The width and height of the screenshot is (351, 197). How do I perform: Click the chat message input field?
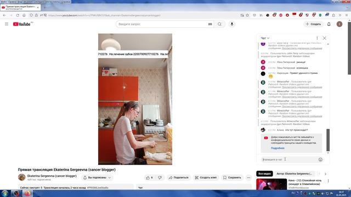(x=289, y=159)
